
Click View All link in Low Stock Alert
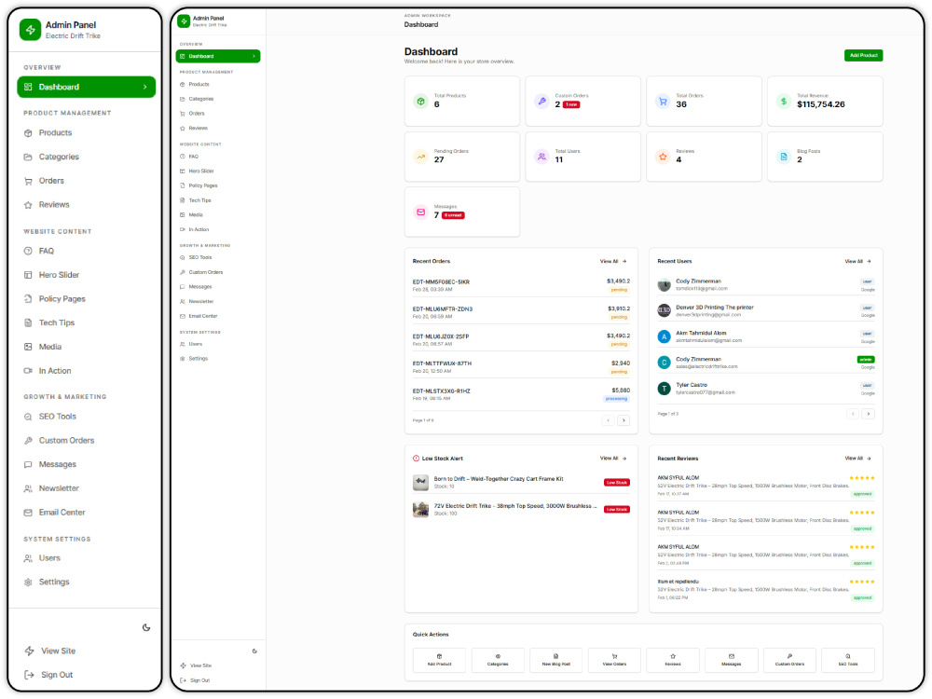613,459
